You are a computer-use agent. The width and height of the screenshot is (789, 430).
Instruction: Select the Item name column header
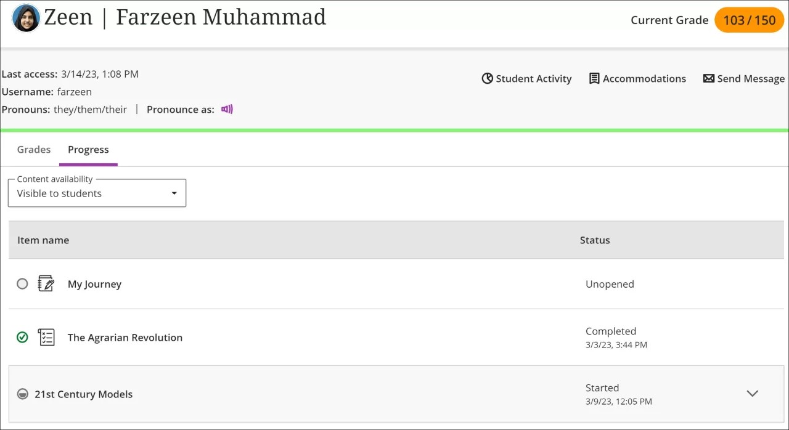(x=43, y=240)
